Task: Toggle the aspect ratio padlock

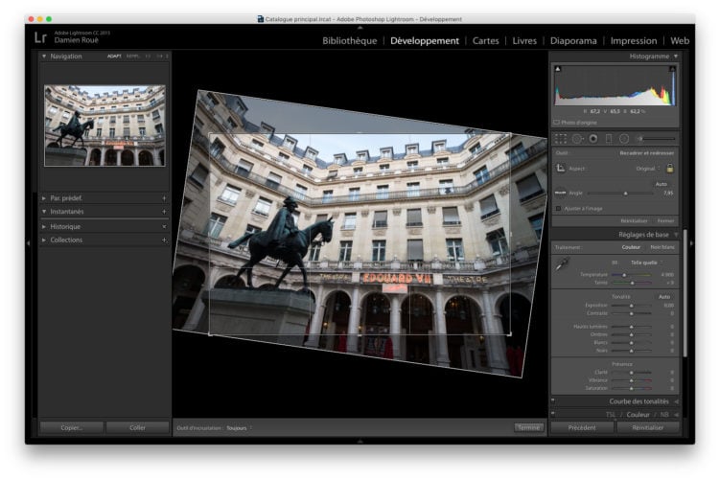Action: 670,168
